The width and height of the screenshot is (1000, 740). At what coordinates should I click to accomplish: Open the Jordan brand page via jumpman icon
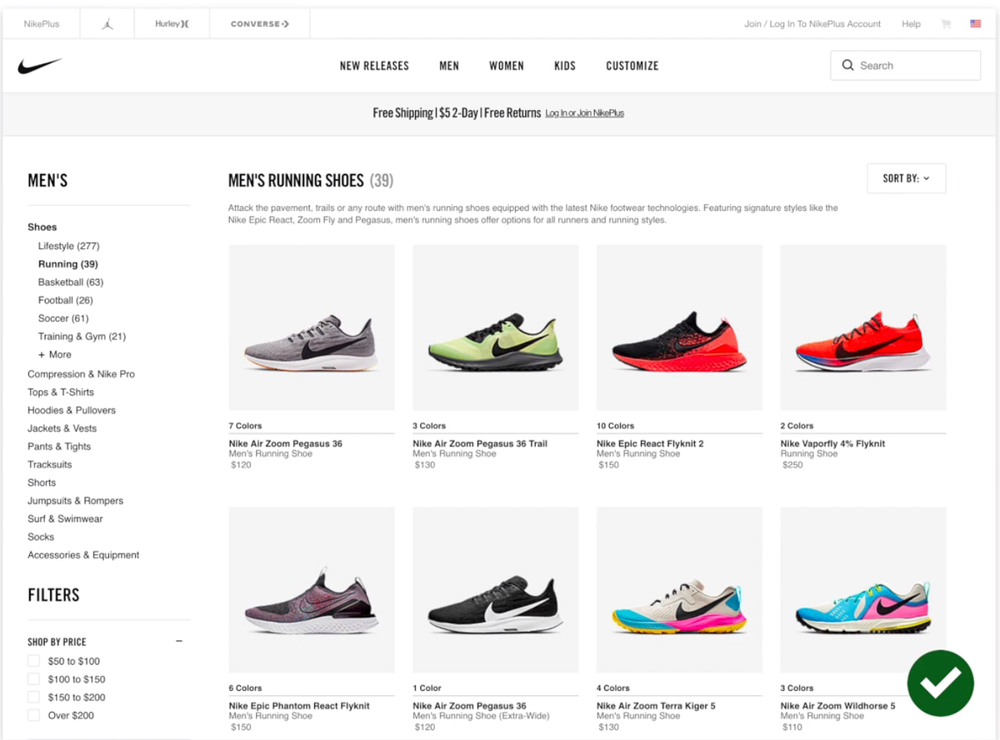[x=106, y=23]
